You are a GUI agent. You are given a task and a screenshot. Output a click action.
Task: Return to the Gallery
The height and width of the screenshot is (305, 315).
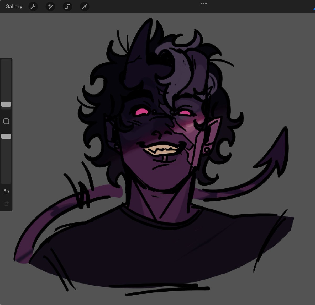(14, 7)
